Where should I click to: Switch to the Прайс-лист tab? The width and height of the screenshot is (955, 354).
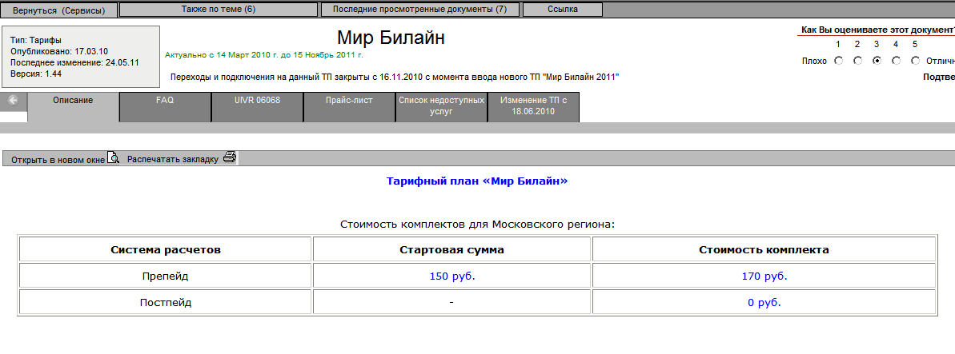click(349, 107)
